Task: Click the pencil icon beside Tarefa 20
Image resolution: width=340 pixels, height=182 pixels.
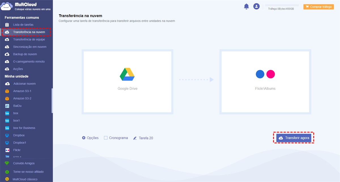Action: pyautogui.click(x=135, y=138)
